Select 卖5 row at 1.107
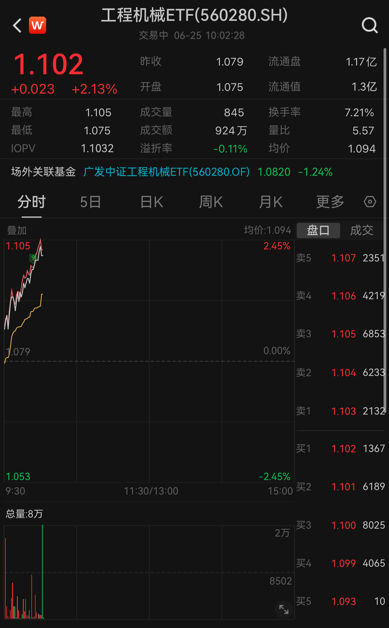 coord(341,258)
